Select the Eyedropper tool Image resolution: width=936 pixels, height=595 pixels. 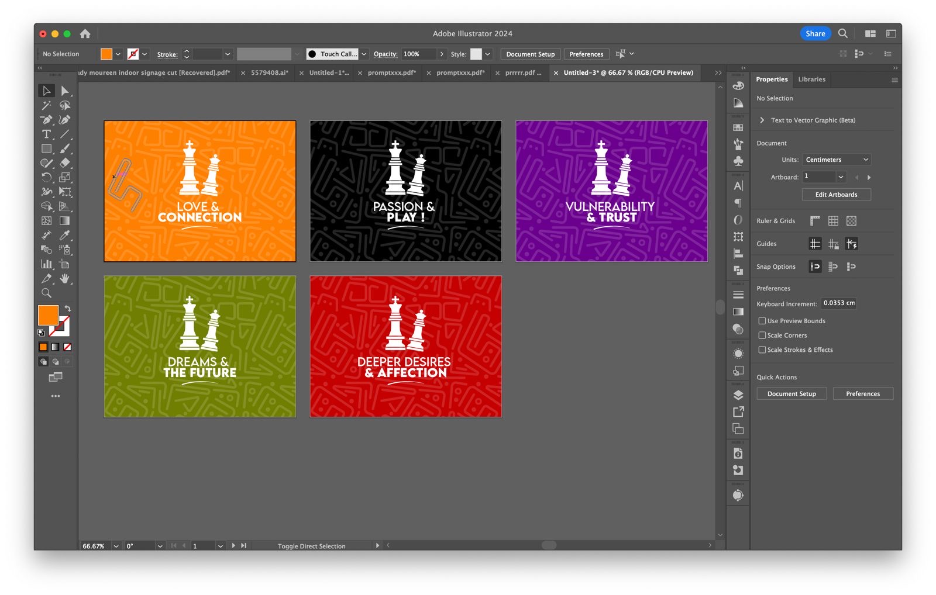click(65, 235)
